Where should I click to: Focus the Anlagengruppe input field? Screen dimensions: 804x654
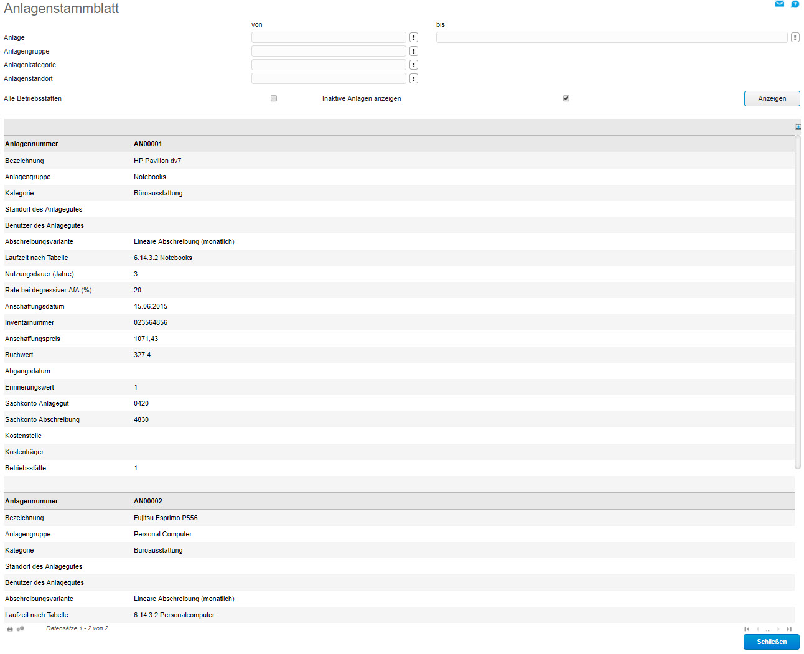pos(329,51)
